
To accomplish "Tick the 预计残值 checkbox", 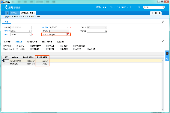I will point(47,46).
